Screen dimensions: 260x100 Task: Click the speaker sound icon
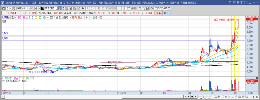[x=36, y=8]
